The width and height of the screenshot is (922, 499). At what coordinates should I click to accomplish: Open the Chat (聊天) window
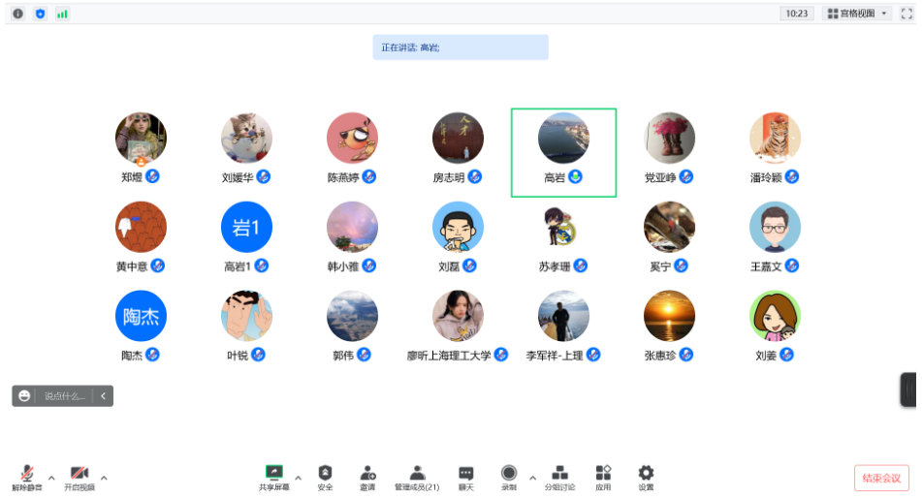click(465, 476)
